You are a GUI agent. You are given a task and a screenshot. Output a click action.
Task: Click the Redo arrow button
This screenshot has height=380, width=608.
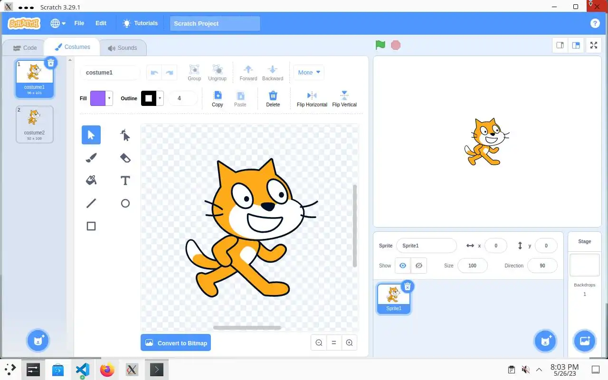(x=170, y=73)
